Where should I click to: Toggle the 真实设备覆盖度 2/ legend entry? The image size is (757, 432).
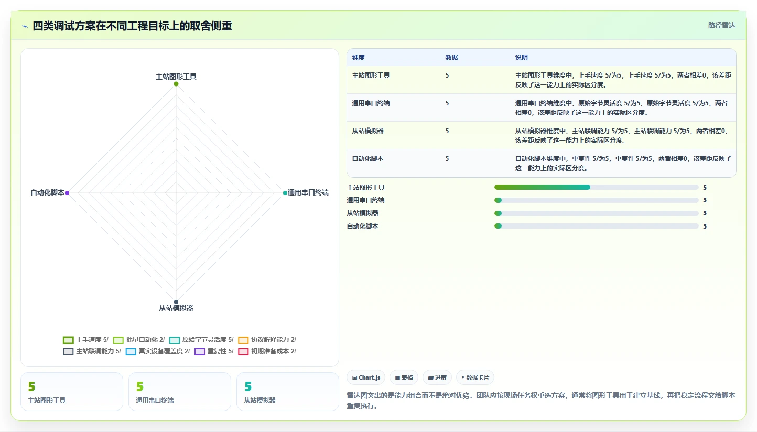(x=158, y=351)
